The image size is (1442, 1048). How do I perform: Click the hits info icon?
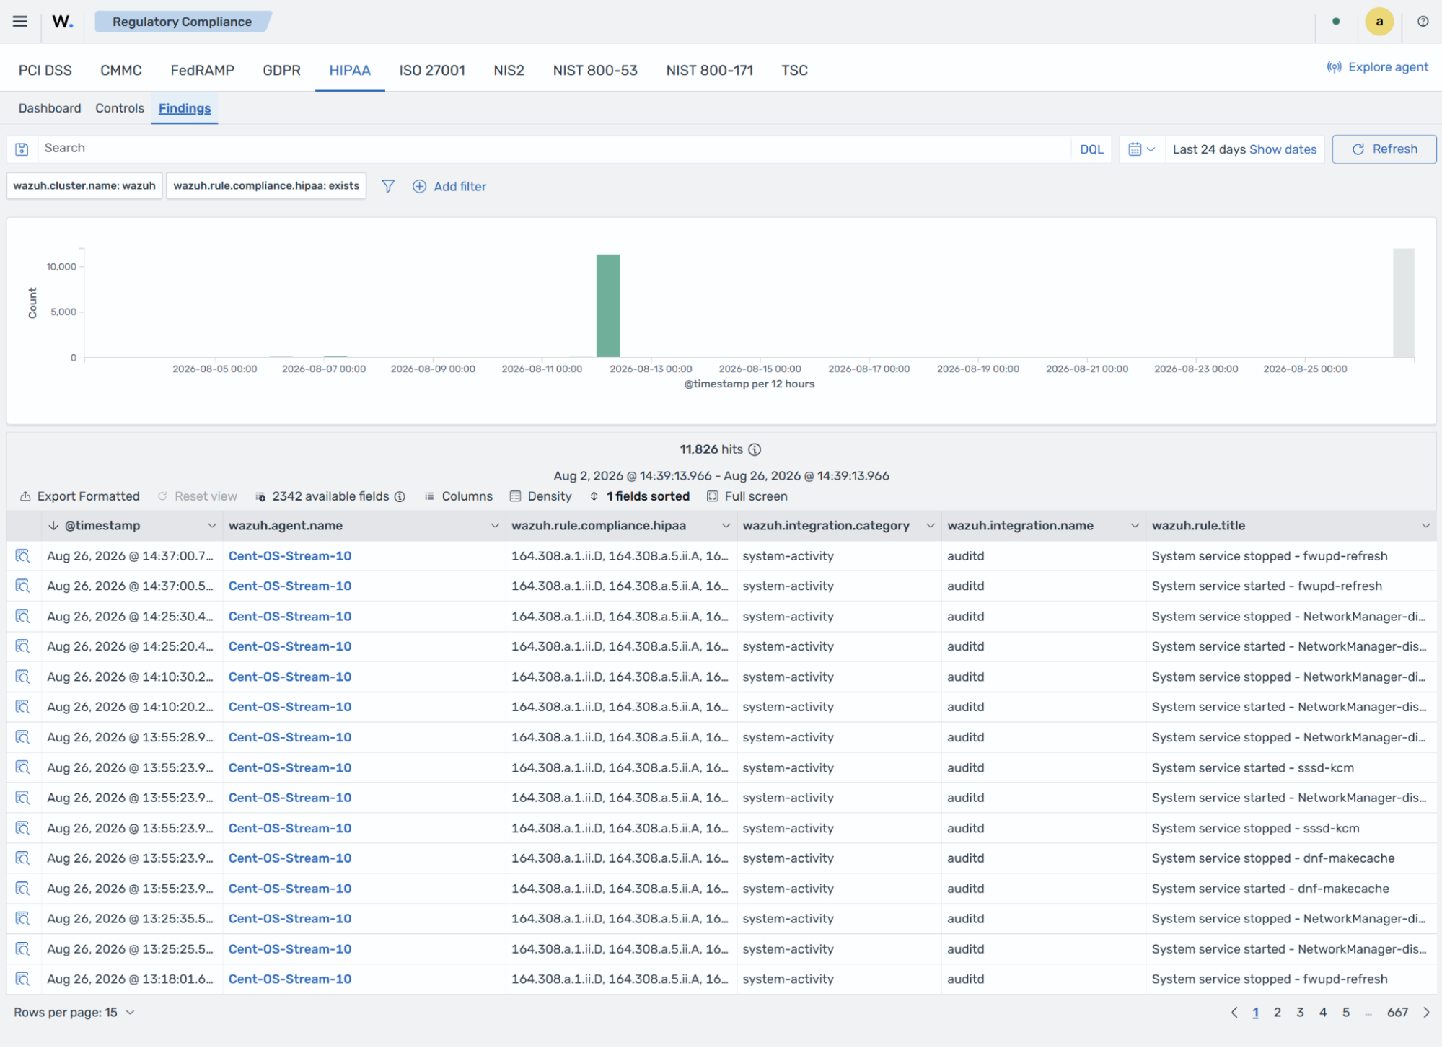tap(755, 449)
